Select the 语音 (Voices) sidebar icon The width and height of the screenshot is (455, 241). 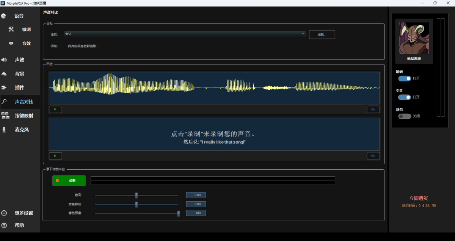coord(3,16)
